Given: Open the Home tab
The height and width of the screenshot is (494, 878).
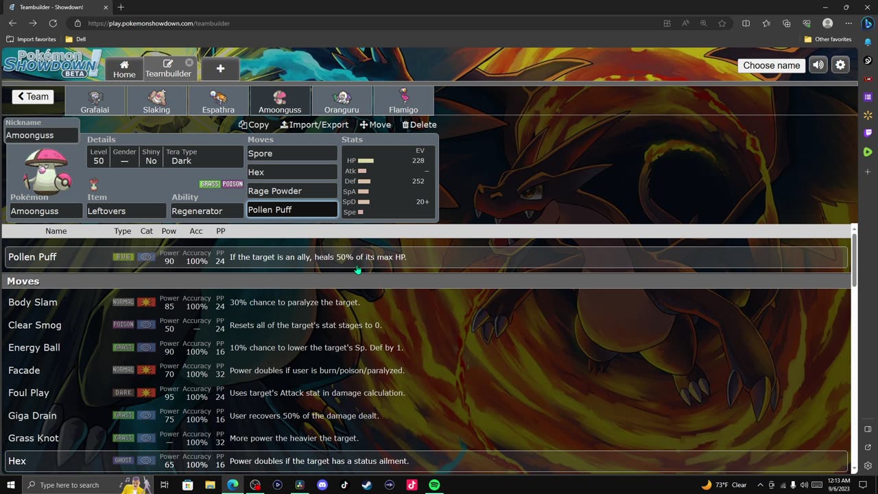Looking at the screenshot, I should 124,69.
